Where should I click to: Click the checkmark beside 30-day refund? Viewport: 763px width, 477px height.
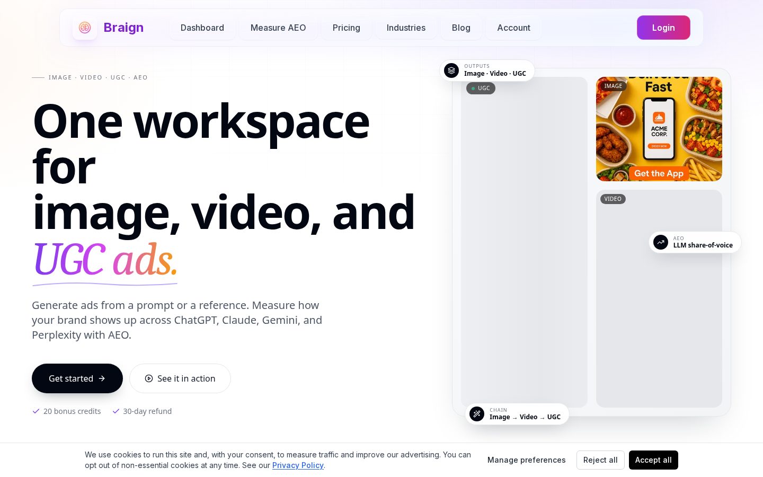coord(116,411)
